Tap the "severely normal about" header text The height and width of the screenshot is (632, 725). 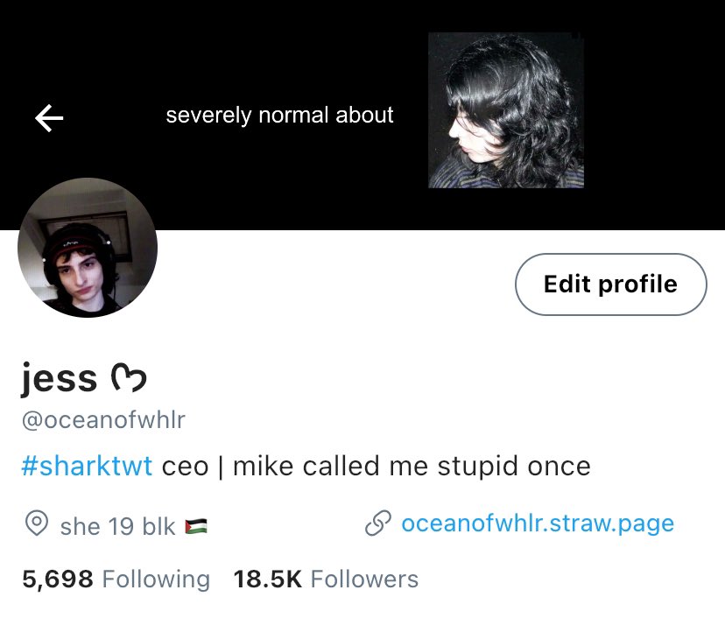click(279, 116)
